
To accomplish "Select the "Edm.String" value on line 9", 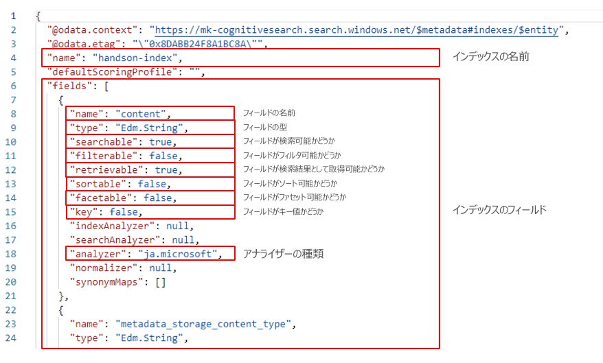I will (149, 128).
